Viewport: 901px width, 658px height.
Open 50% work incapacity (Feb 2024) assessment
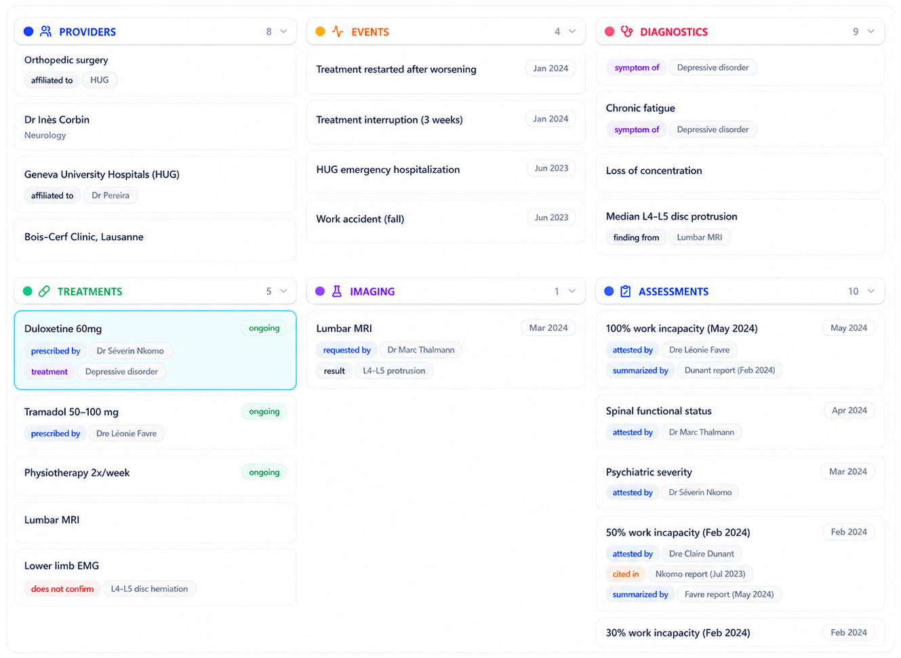coord(740,564)
